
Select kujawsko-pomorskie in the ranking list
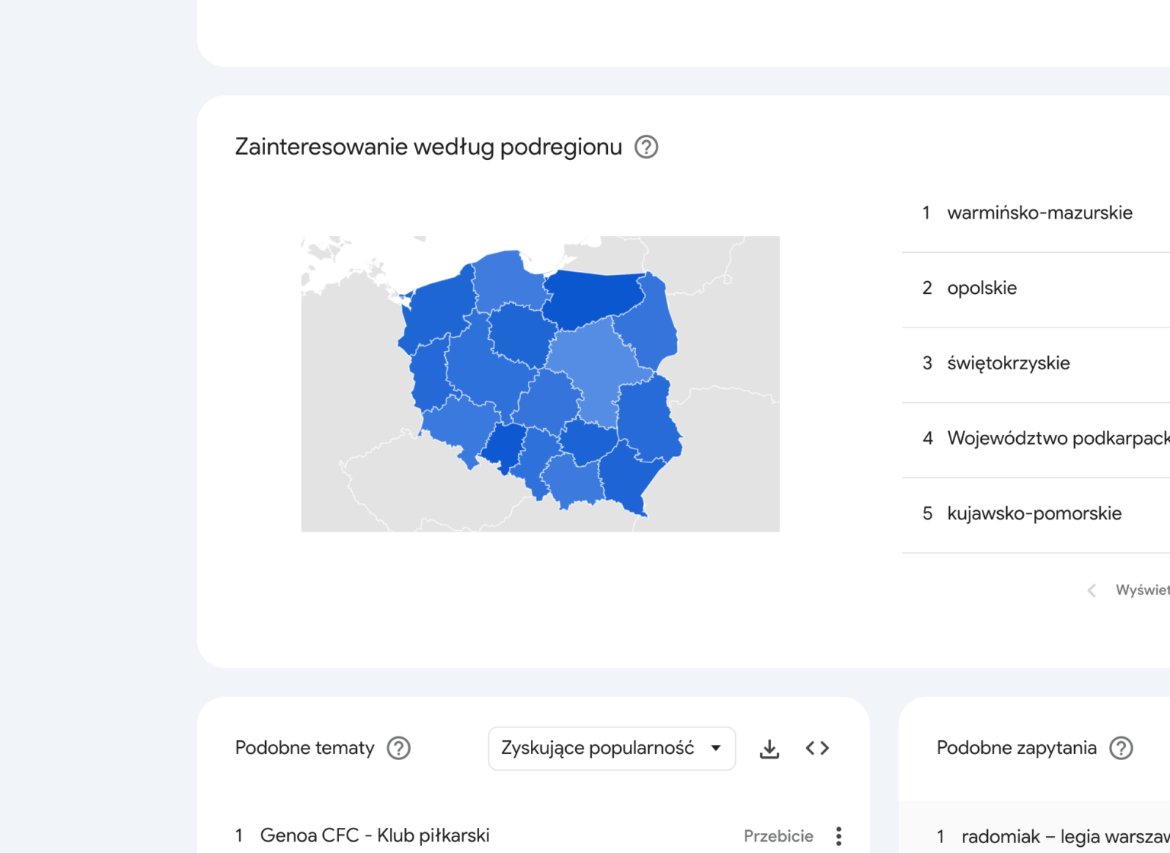pos(1034,513)
